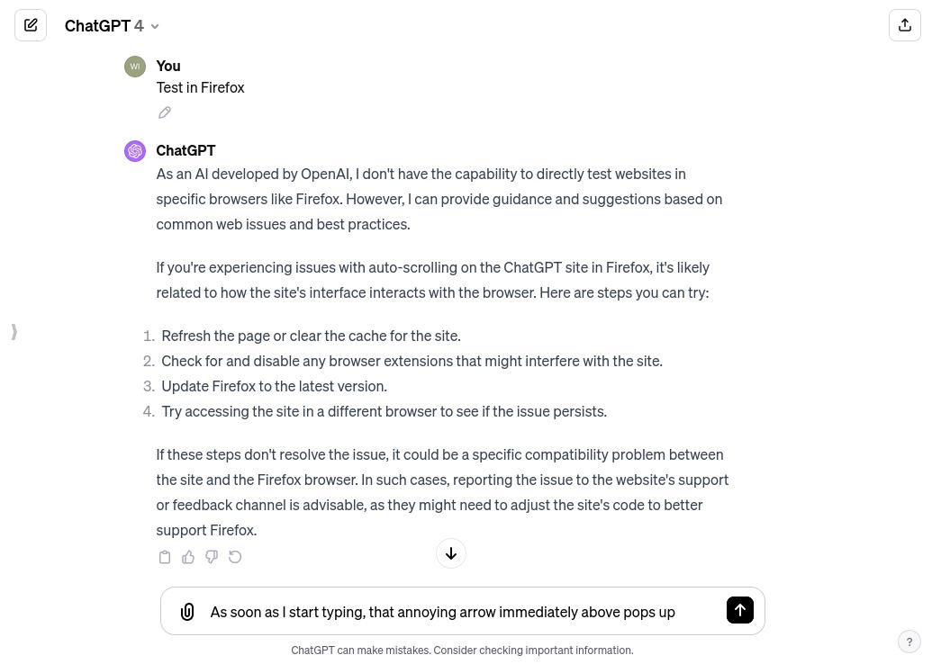Viewport: 932px width, 664px height.
Task: Copy ChatGPT's response with the clipboard icon
Action: pyautogui.click(x=165, y=556)
